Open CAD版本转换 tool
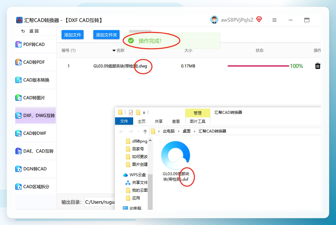Image resolution: width=336 pixels, height=225 pixels. click(x=35, y=80)
